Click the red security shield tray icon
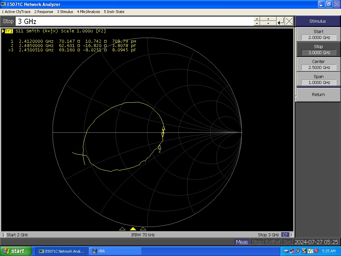The image size is (341, 256). tap(316, 251)
